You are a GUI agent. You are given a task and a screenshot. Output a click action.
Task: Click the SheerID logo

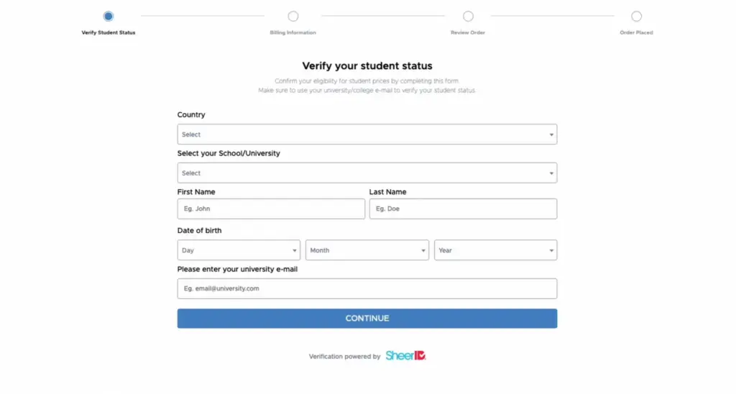coord(405,355)
